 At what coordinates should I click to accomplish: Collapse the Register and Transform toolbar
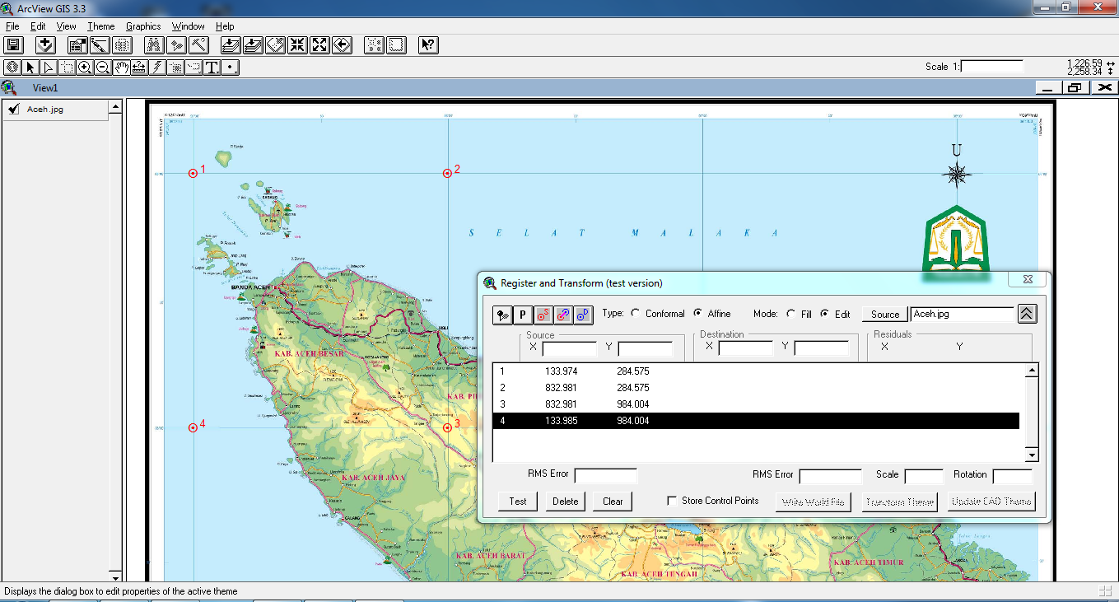[x=1027, y=314]
